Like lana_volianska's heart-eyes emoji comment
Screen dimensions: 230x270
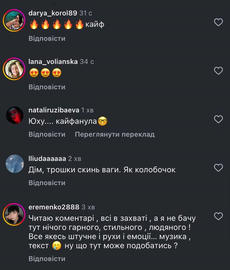(218, 71)
